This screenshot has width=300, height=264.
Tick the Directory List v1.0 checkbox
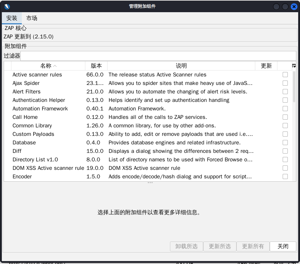(x=285, y=160)
